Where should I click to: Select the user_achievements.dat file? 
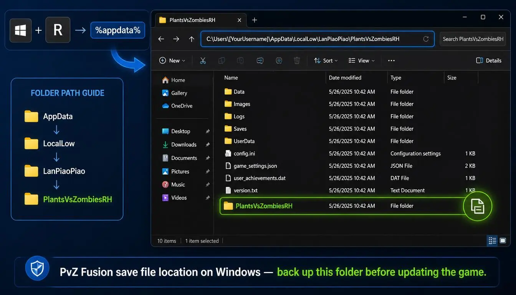(349, 178)
